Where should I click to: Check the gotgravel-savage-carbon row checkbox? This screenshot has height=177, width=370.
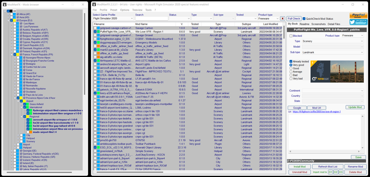tap(95, 28)
